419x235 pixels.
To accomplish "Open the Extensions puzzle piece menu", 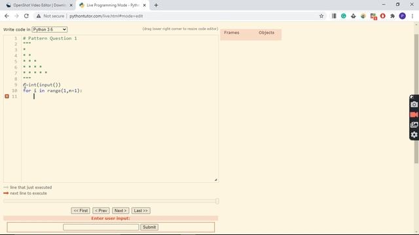I will (x=393, y=16).
